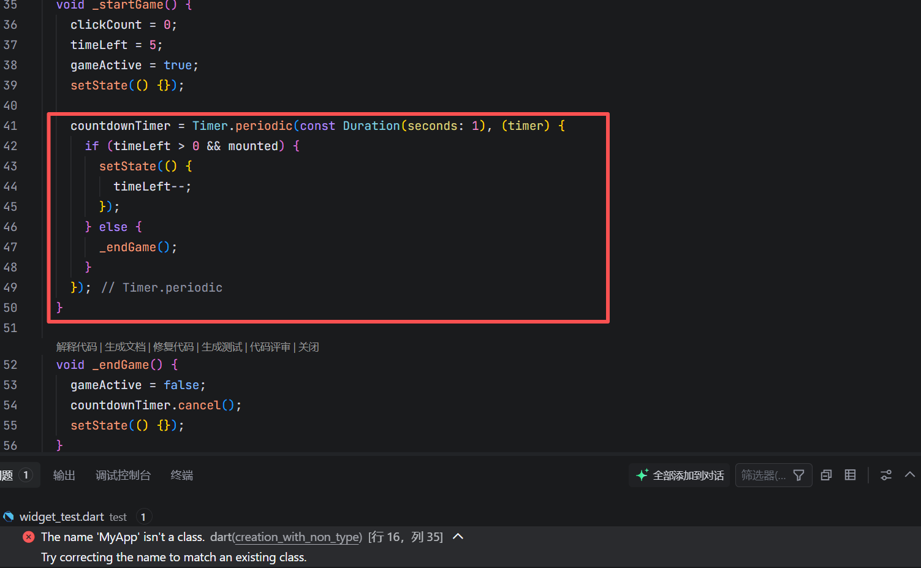Select the "The name 'MyApp' isn't a class" message

tap(123, 537)
